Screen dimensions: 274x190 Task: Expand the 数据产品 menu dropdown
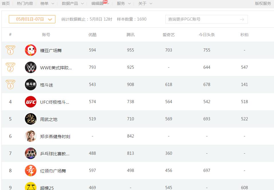tap(73, 3)
